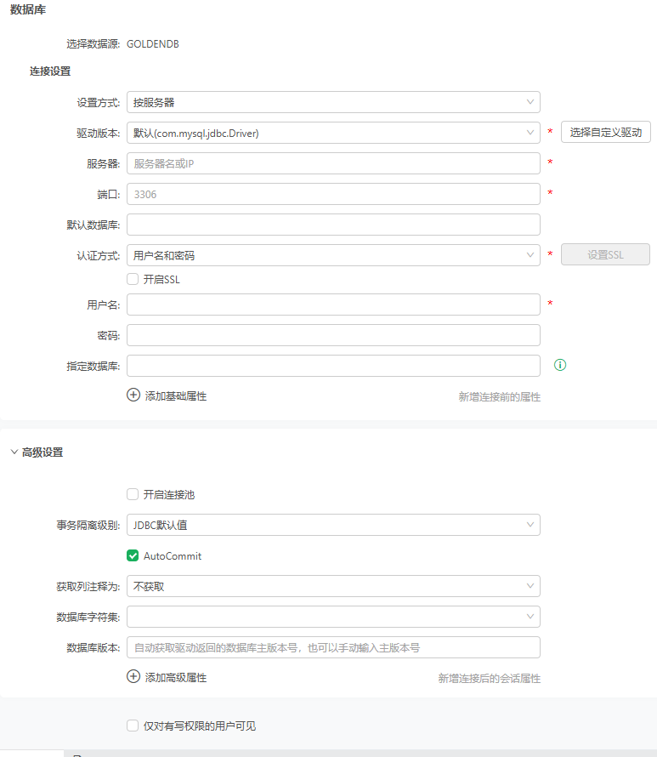This screenshot has width=657, height=757.
Task: Open the 设置方式 dropdown
Action: tap(333, 102)
